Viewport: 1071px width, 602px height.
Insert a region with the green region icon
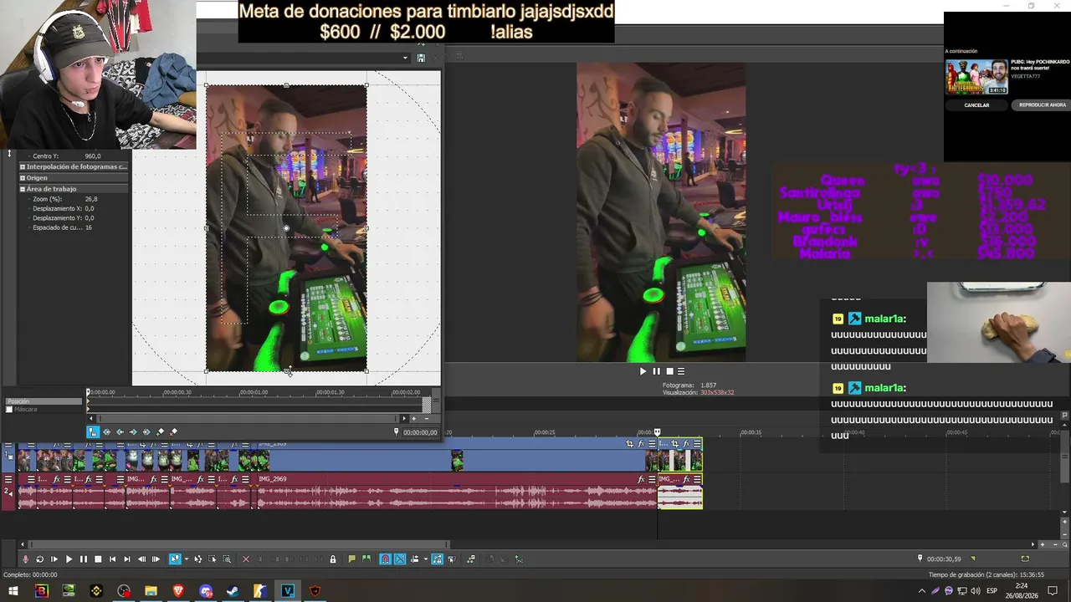click(x=366, y=559)
